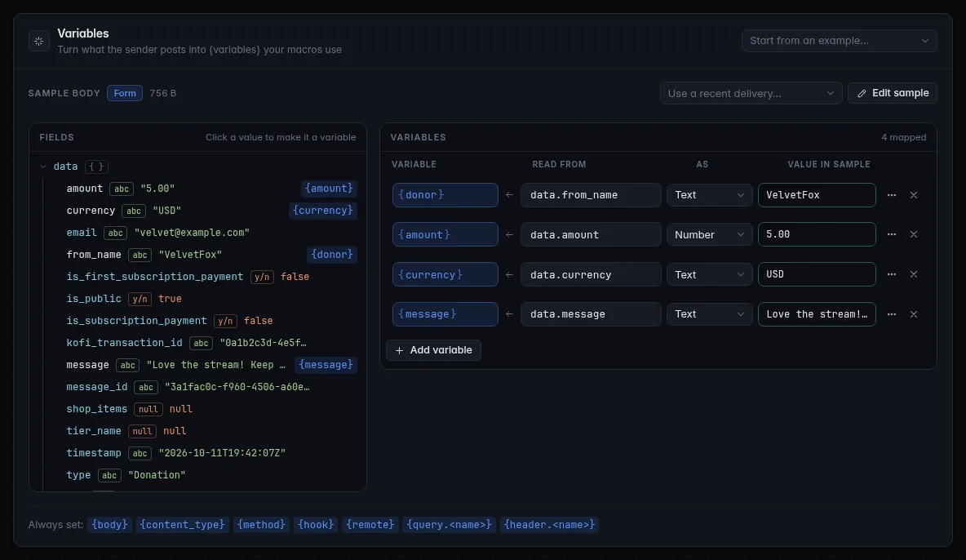Edit the {amount} variable name field
This screenshot has height=560, width=966.
(x=445, y=234)
